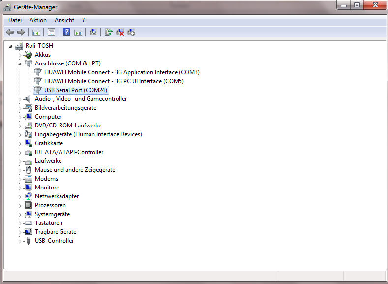Select the Modems label
Viewport: 388px width, 284px height.
[47, 179]
